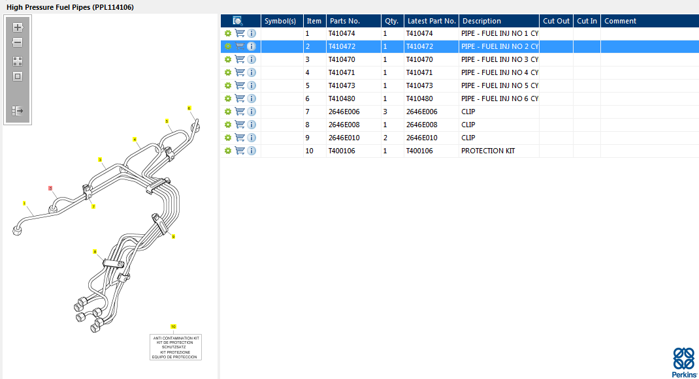699x379 pixels.
Task: Click the Perkins logo
Action: tap(684, 362)
